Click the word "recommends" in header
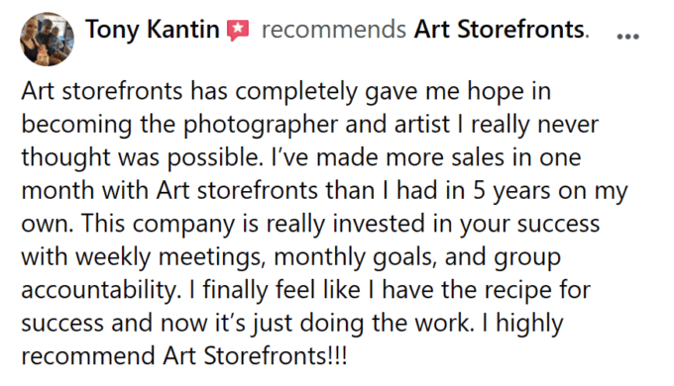This screenshot has height=386, width=674. pos(334,31)
